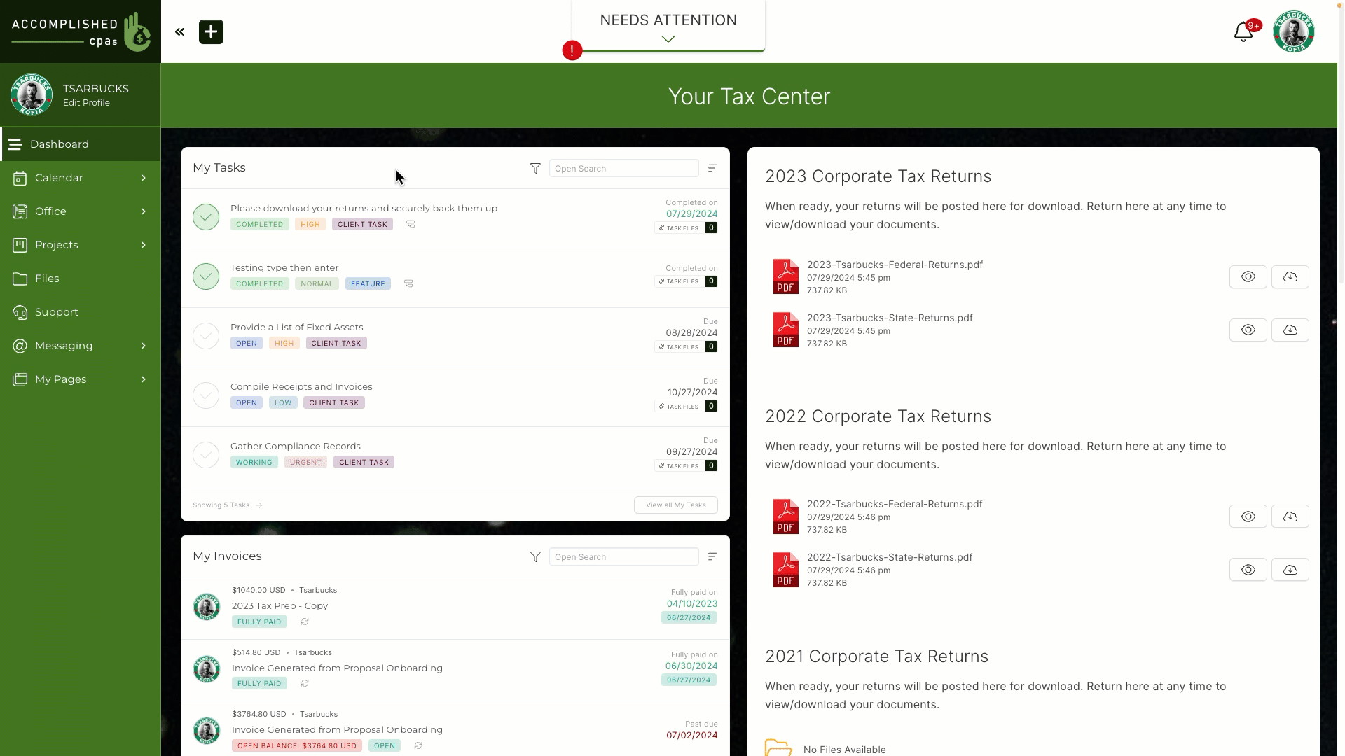1345x756 pixels.
Task: Open the task filter icon in My Tasks
Action: (535, 167)
